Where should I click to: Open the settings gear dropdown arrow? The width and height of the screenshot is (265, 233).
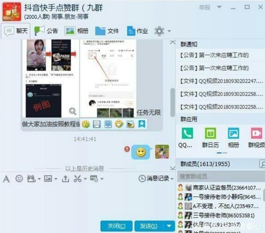(x=169, y=31)
